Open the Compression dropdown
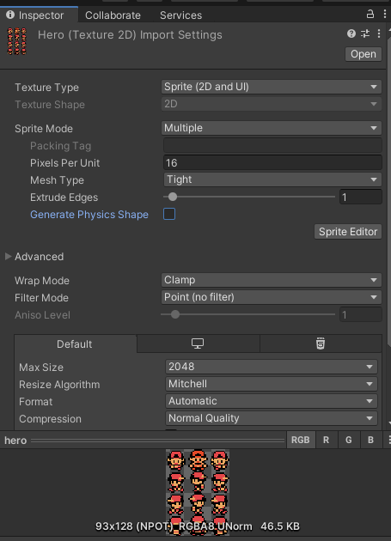This screenshot has width=391, height=541. click(272, 418)
